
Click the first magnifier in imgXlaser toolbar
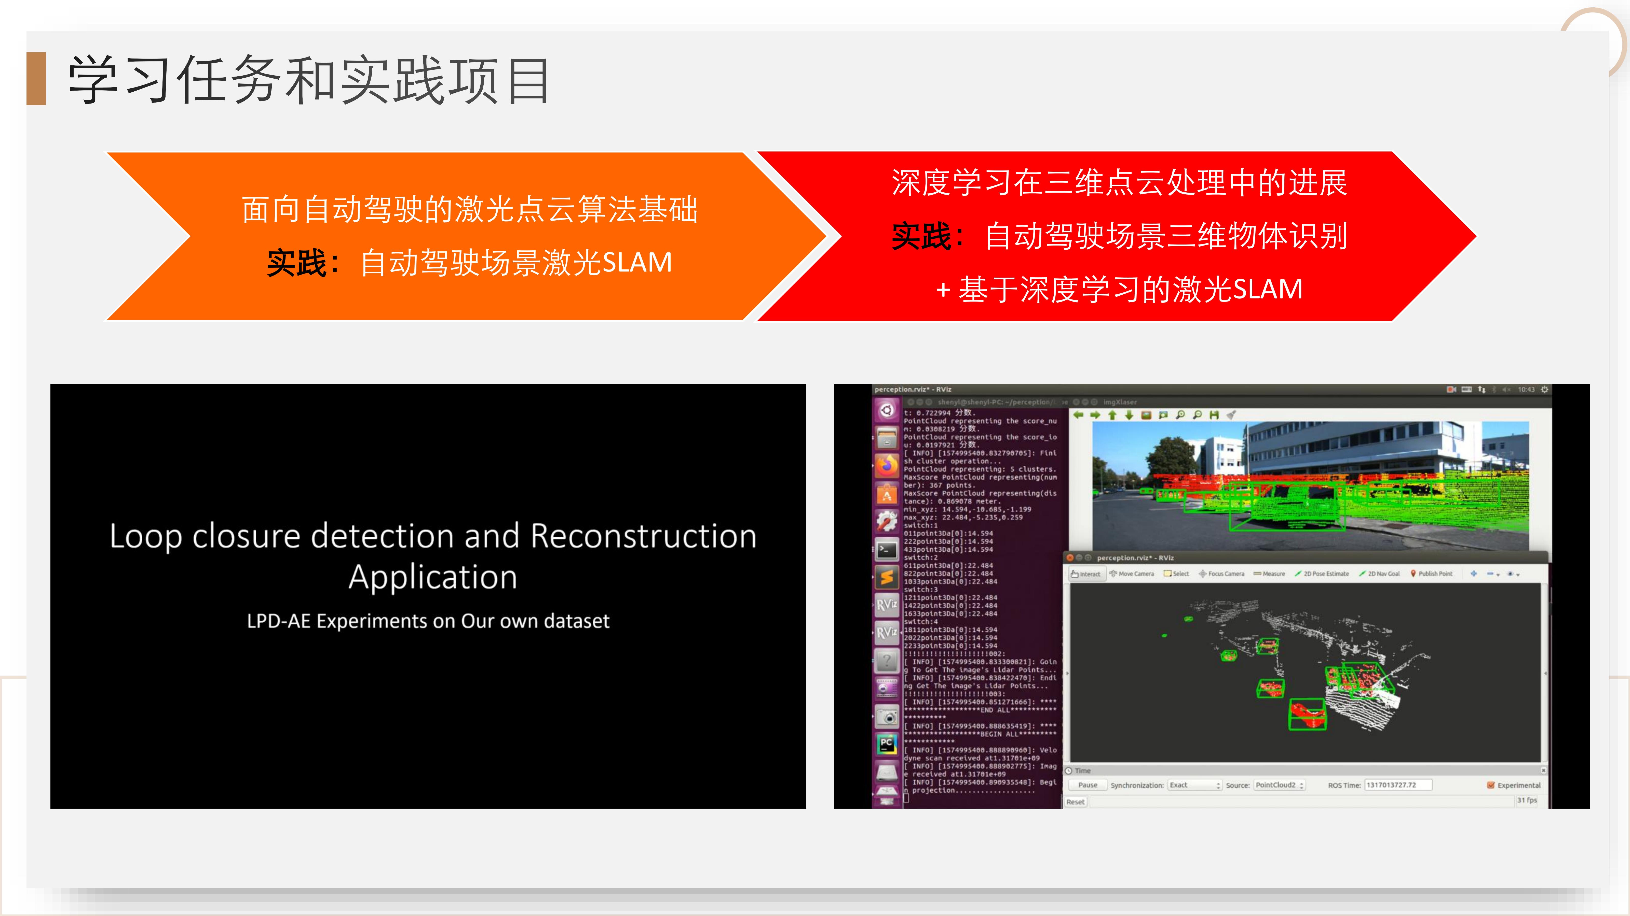click(1180, 415)
